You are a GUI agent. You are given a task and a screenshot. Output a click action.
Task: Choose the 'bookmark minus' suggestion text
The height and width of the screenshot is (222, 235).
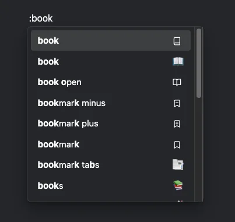point(72,103)
